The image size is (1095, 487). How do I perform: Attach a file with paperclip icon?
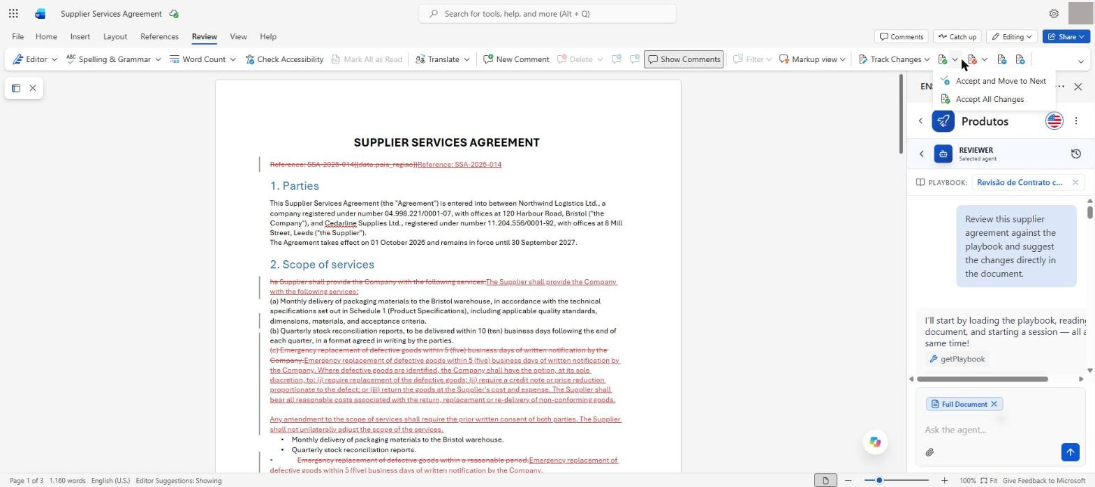pos(929,452)
